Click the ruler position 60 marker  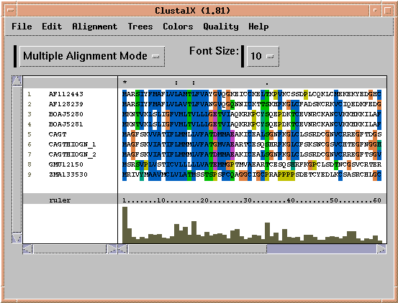[x=377, y=200]
